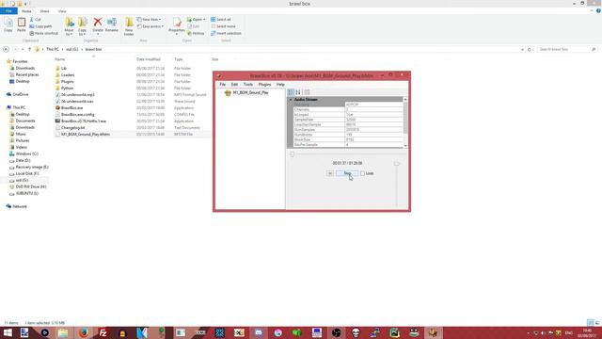This screenshot has height=339, width=602.
Task: Open the Open dropdown in ribbon
Action: click(x=197, y=19)
